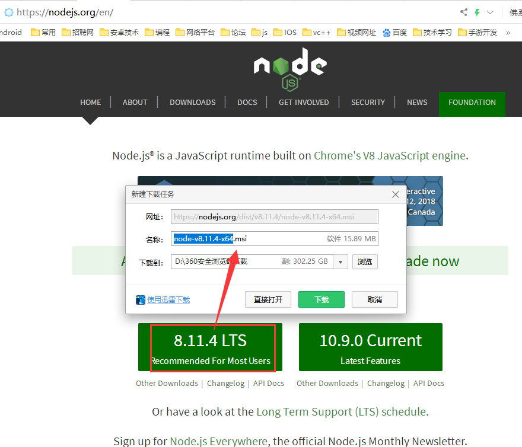
Task: Click the green 下载 button
Action: click(322, 299)
